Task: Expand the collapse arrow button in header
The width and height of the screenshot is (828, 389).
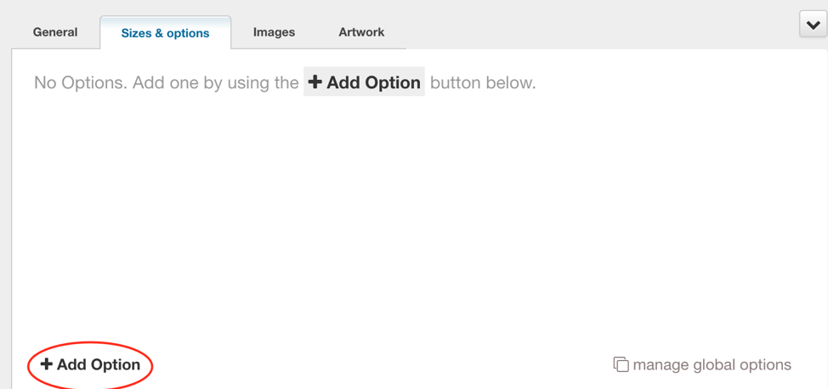Action: click(x=814, y=25)
